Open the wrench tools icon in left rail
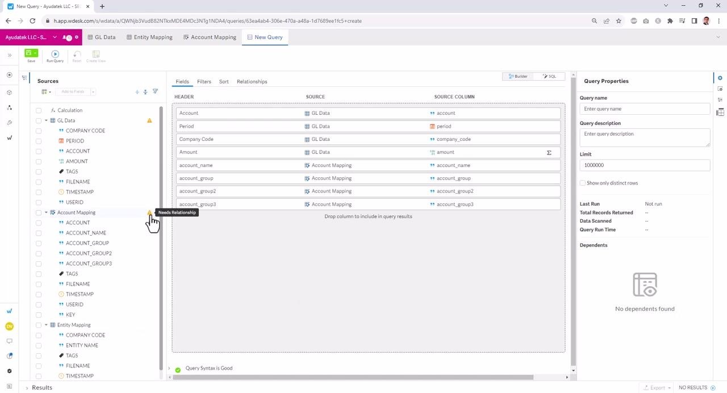This screenshot has width=727, height=393. [x=9, y=123]
